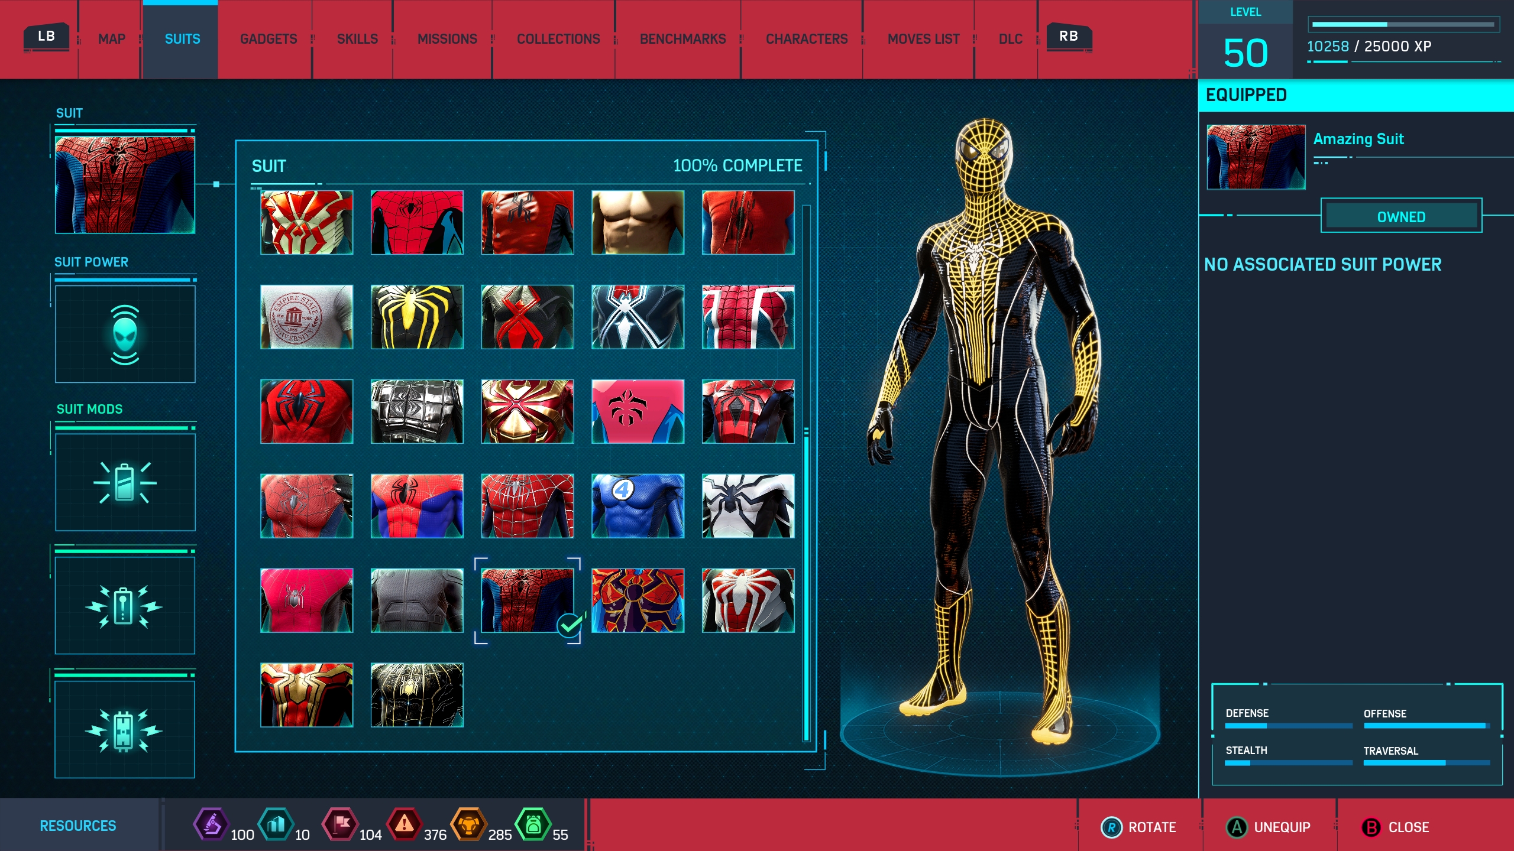Select the navy suit with white spider
The image size is (1514, 851).
638,317
